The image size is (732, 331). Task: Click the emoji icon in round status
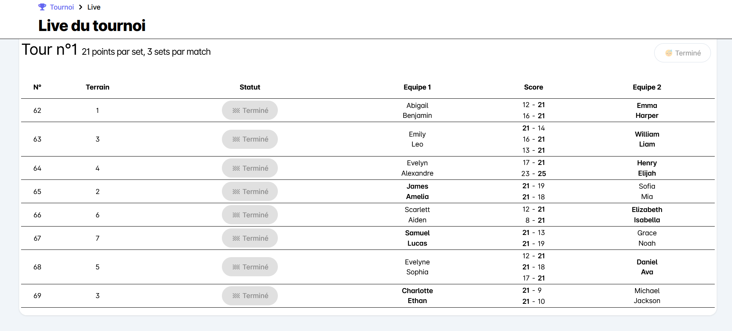pos(669,53)
